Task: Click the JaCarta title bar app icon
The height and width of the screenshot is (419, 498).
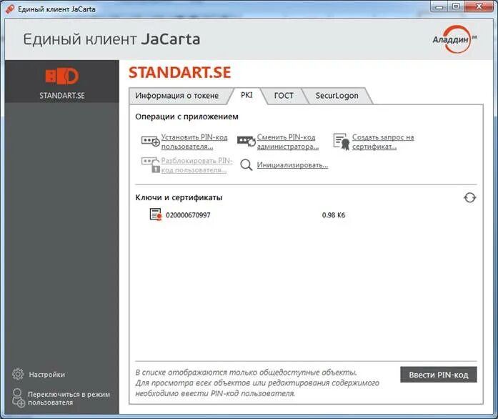Action: tap(10, 9)
